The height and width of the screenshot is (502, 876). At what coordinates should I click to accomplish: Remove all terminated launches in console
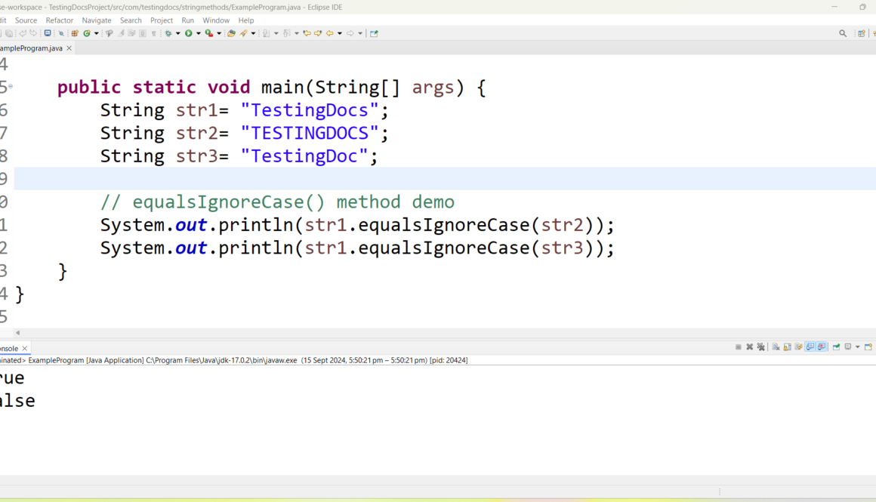tap(761, 347)
